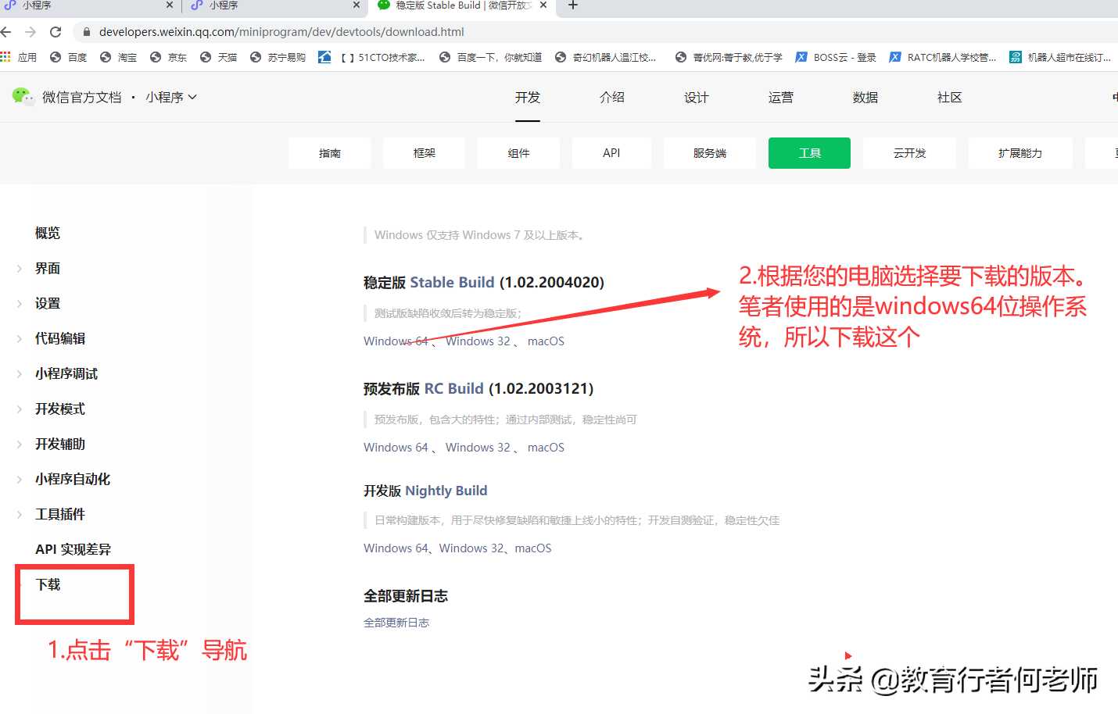Screen dimensions: 1118x714
Task: Click the browser forward arrow
Action: click(x=30, y=32)
